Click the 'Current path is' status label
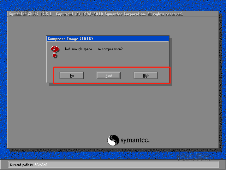The height and width of the screenshot is (170, 226). coord(21,165)
